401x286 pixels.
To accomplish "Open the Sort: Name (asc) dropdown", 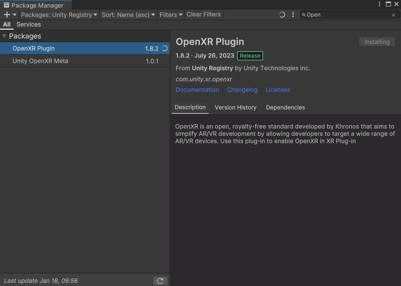I will [x=128, y=15].
